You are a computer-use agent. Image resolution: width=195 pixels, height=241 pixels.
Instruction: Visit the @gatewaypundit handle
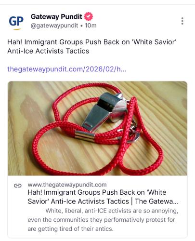[54, 26]
